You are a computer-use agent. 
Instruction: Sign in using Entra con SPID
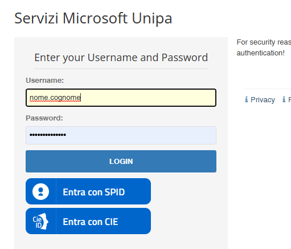(x=88, y=191)
